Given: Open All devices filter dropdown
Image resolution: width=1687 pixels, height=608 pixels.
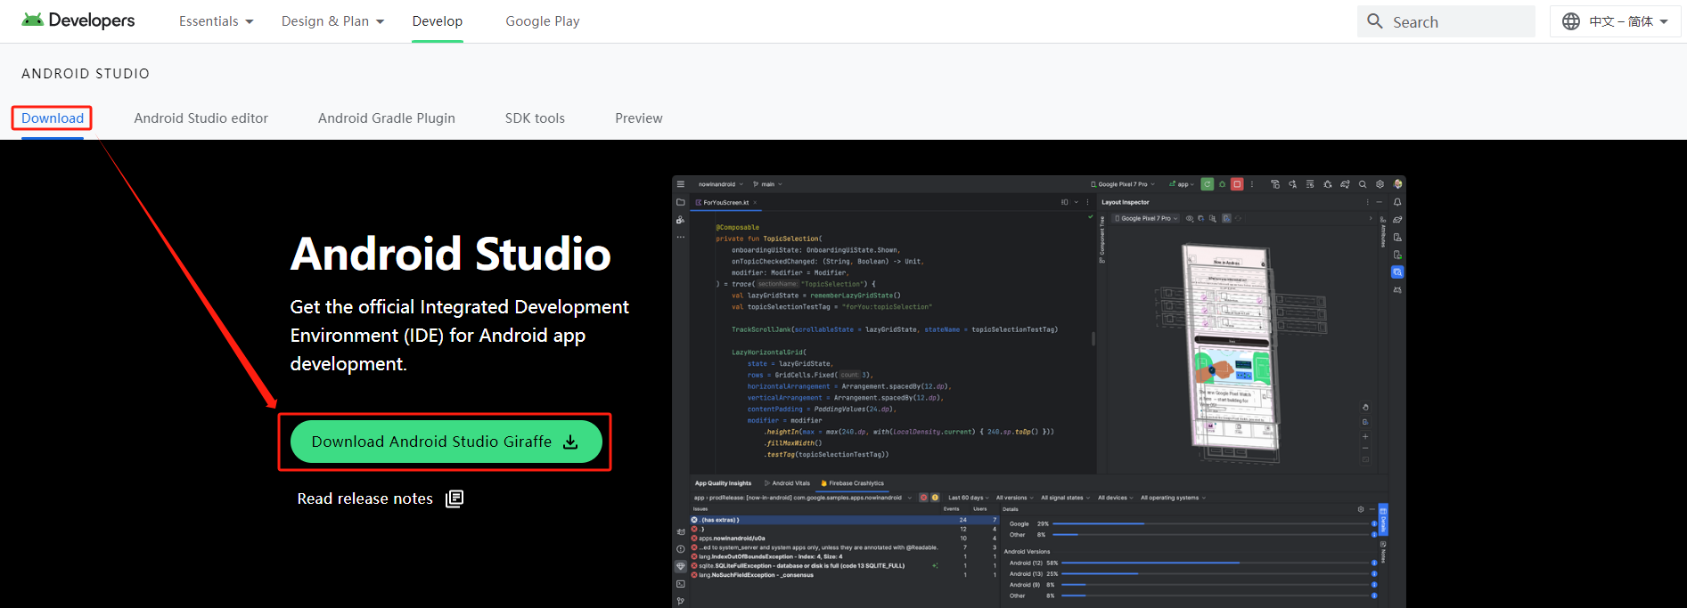Looking at the screenshot, I should [1115, 498].
